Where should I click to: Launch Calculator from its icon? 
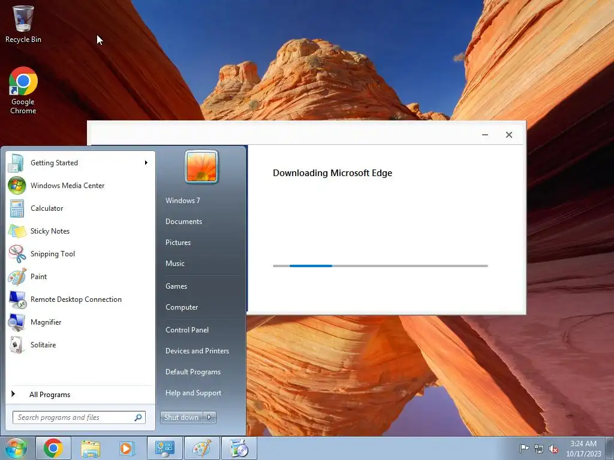tap(17, 208)
